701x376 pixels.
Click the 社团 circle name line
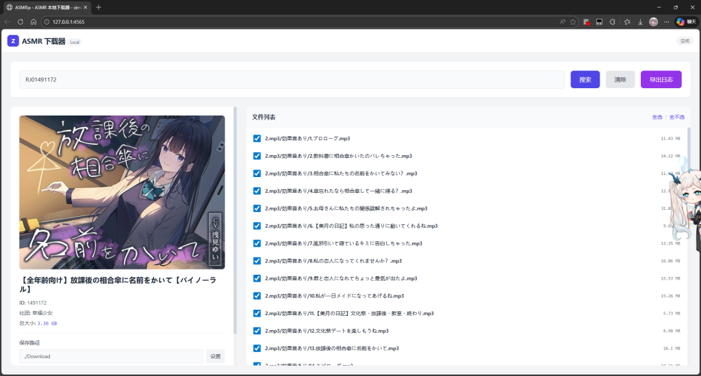tap(36, 313)
